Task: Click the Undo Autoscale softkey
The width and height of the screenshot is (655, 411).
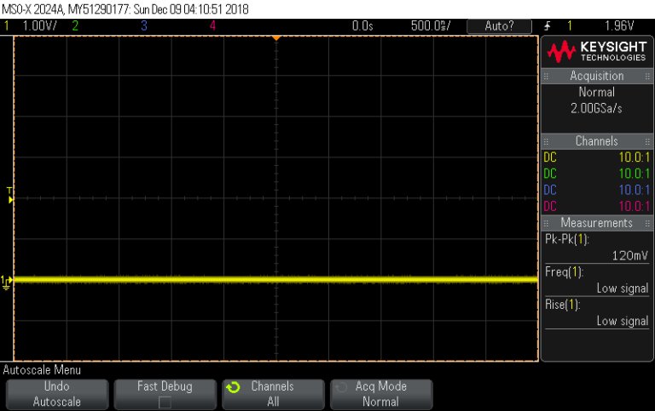Action: [x=57, y=394]
